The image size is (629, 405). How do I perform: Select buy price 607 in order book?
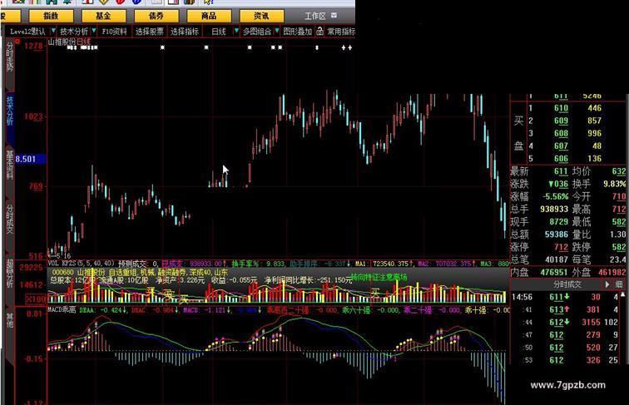(561, 146)
